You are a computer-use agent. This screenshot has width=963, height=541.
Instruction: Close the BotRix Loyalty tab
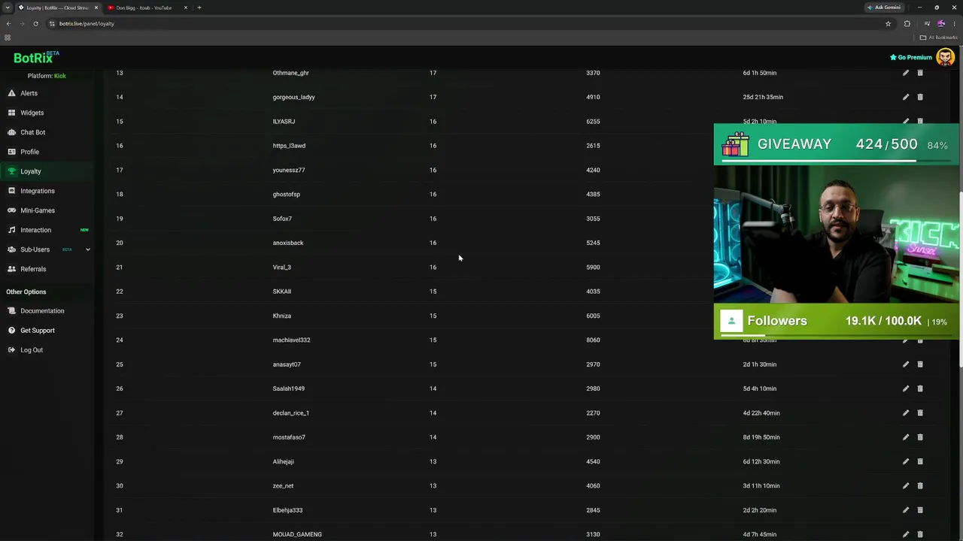(x=96, y=8)
